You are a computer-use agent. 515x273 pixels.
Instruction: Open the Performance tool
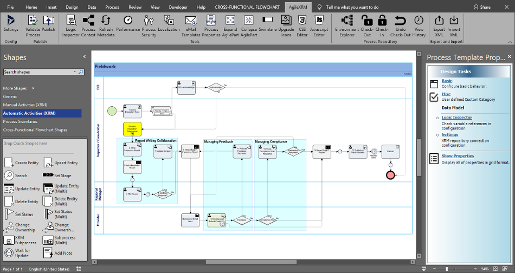pyautogui.click(x=128, y=24)
